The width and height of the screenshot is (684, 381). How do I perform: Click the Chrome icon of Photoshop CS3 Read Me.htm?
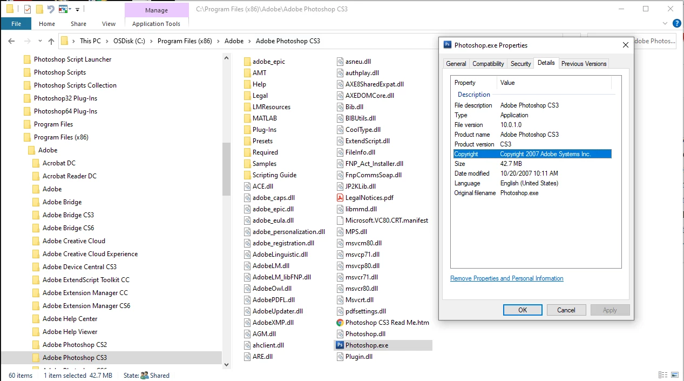coord(340,322)
